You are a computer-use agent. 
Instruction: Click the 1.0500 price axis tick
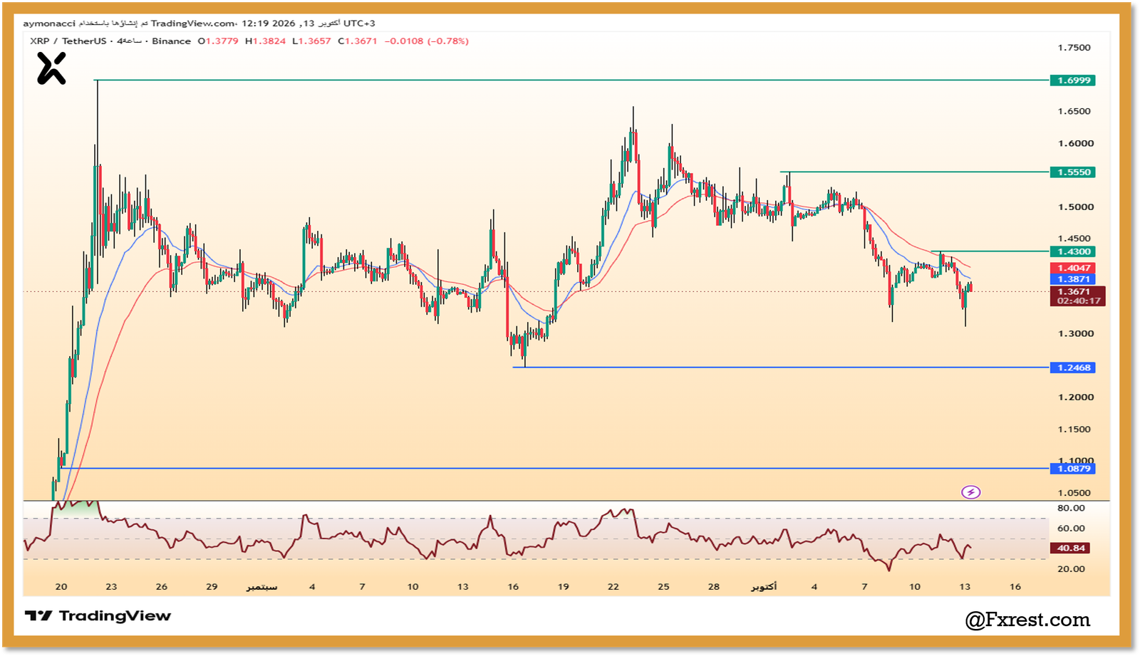[x=1074, y=493]
